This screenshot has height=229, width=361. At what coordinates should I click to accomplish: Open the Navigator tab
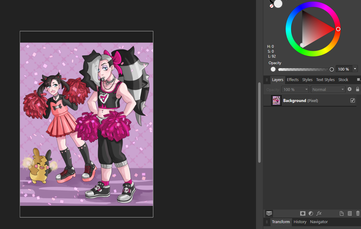pos(319,222)
